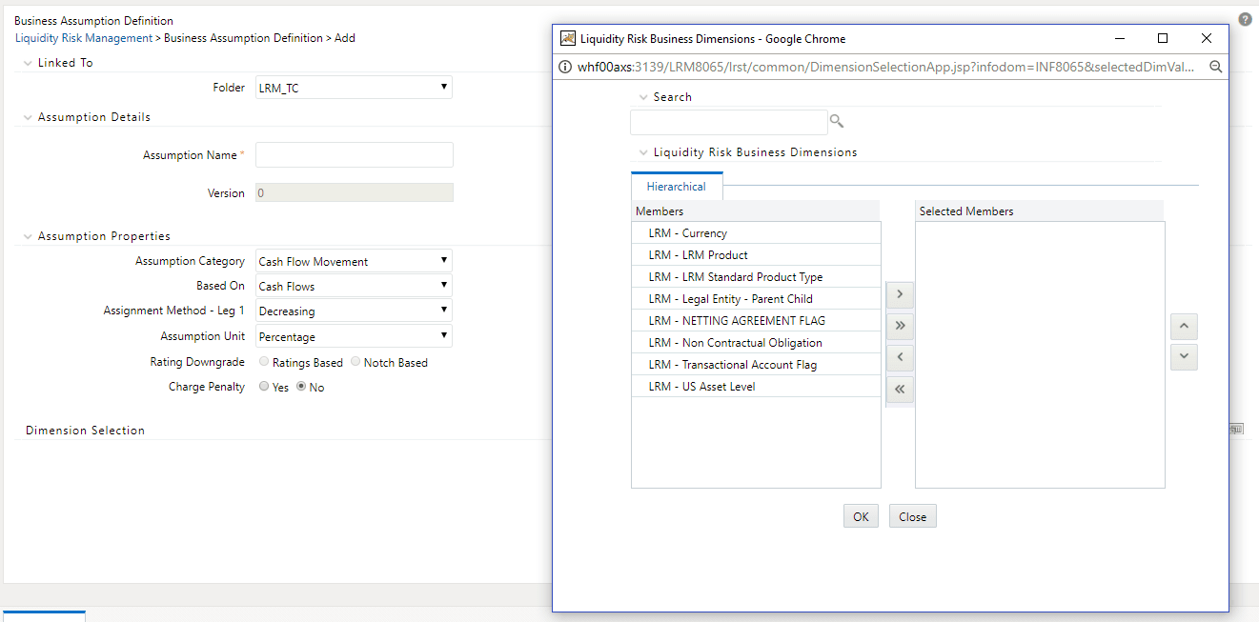Click the zoom icon in Chrome address bar
Viewport: 1259px width, 622px height.
coord(1215,67)
